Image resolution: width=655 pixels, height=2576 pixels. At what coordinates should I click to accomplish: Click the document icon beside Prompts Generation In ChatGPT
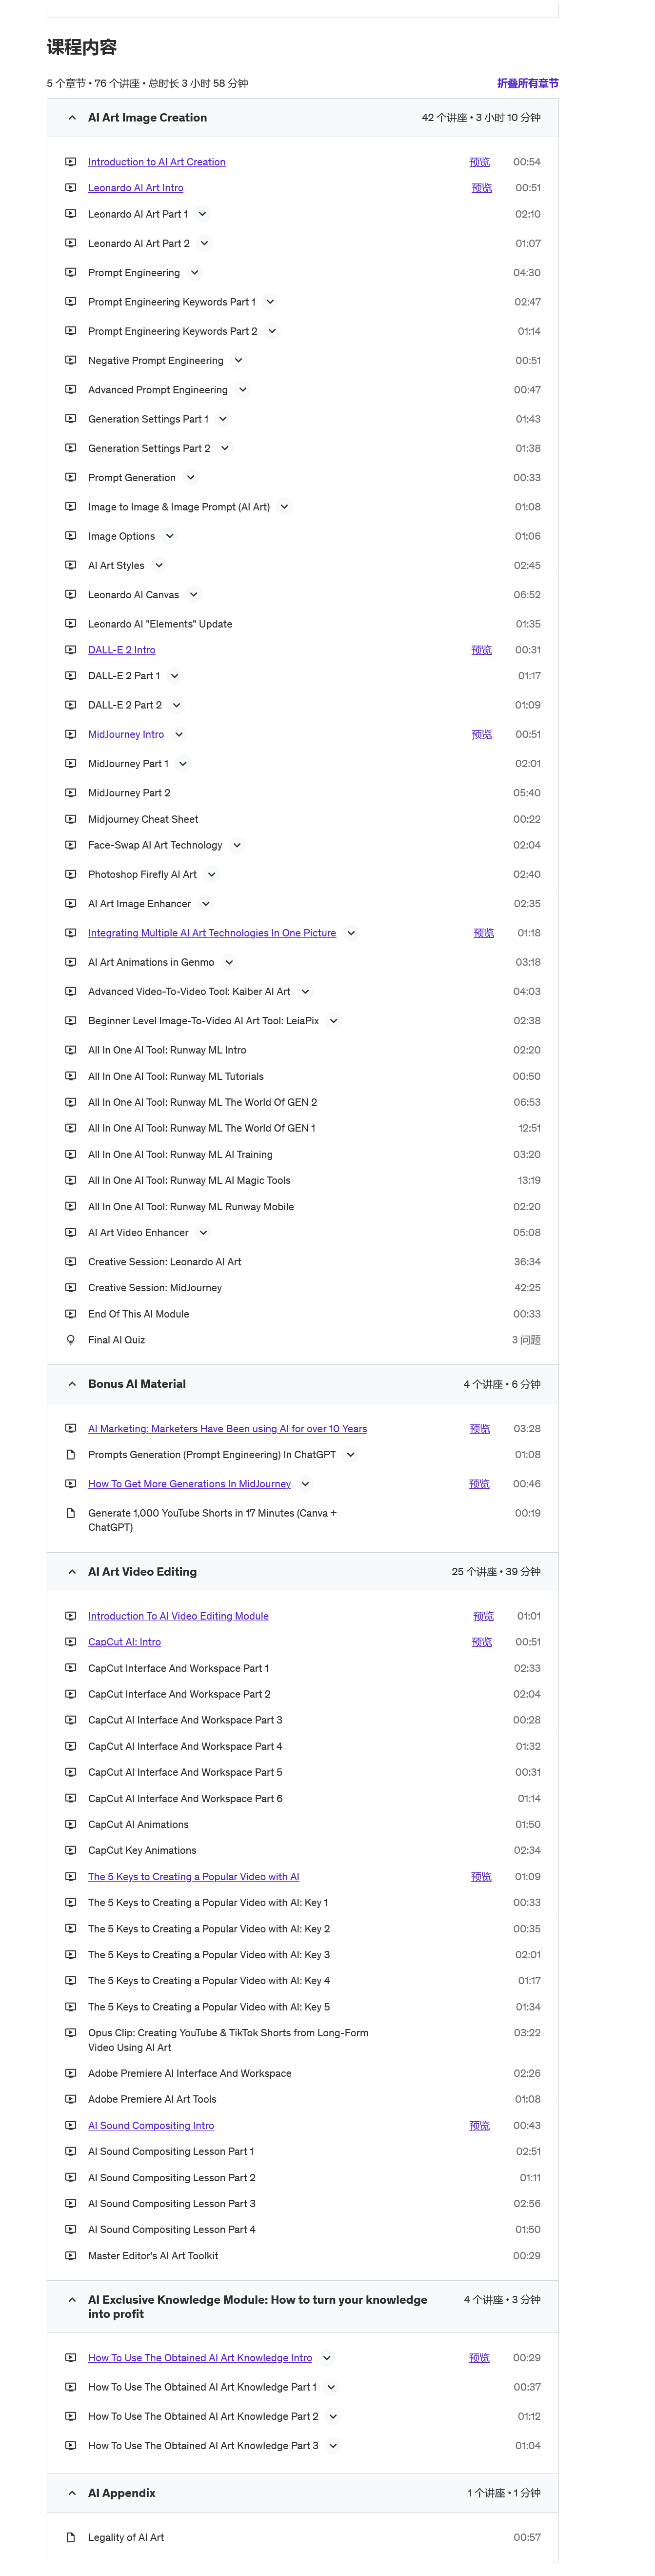pos(71,1454)
